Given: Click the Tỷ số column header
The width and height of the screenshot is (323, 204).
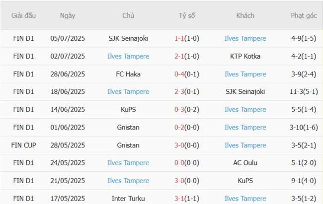Looking at the screenshot, I should [187, 15].
